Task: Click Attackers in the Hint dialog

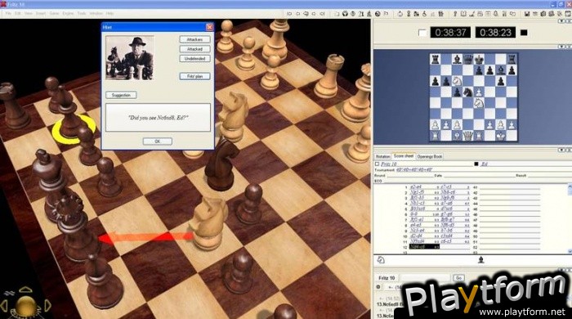Action: [194, 39]
